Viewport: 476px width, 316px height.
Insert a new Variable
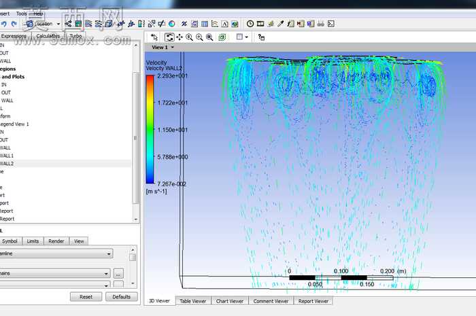click(x=184, y=24)
